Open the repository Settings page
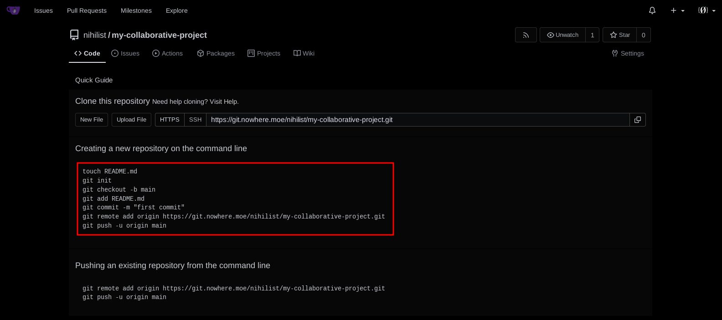 click(628, 53)
